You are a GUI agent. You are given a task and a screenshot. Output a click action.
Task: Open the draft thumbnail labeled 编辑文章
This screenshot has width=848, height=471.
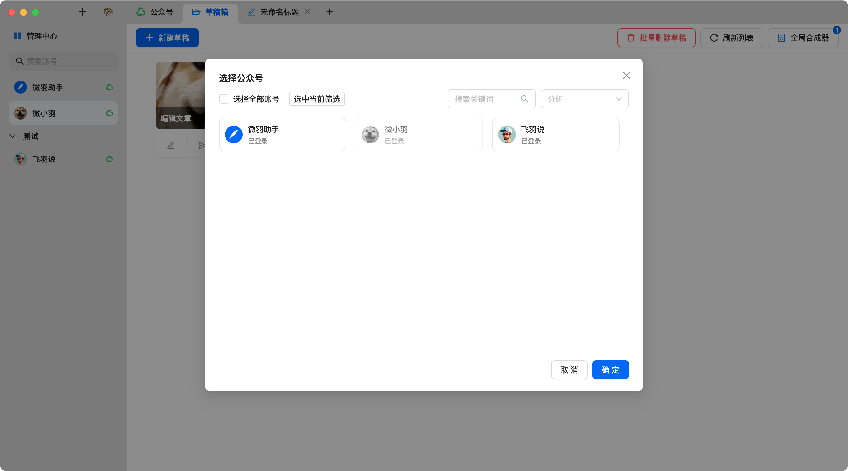[x=180, y=95]
